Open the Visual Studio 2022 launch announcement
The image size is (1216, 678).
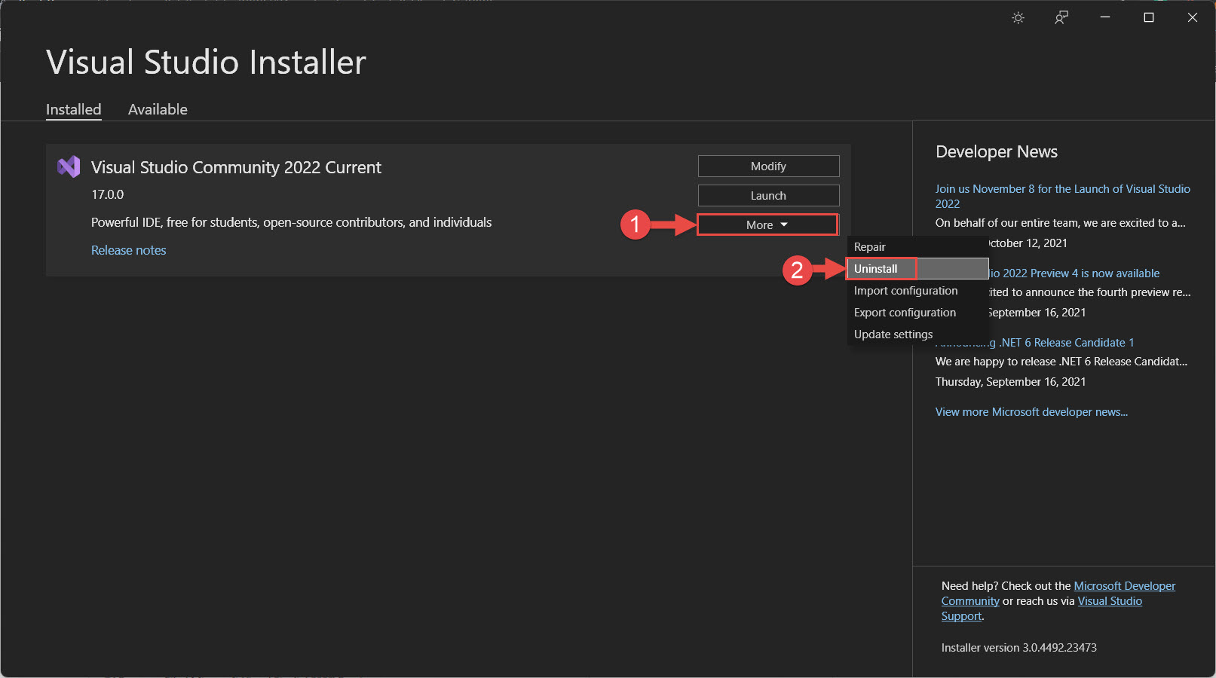click(x=1062, y=196)
